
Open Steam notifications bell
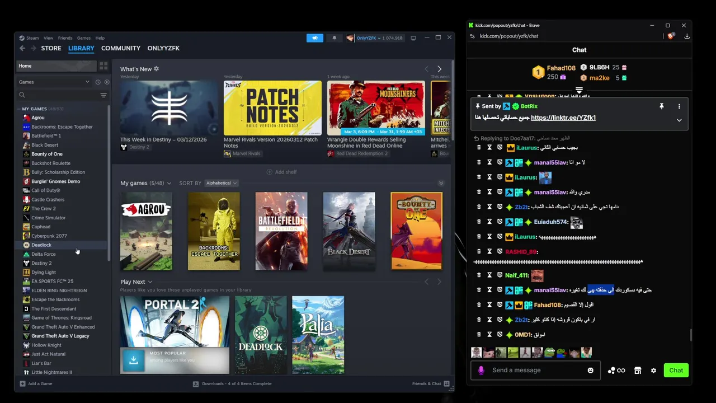pos(335,38)
